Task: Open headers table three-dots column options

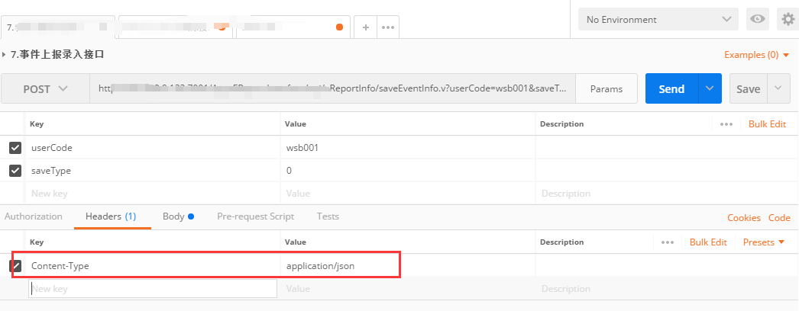Action: pyautogui.click(x=668, y=242)
